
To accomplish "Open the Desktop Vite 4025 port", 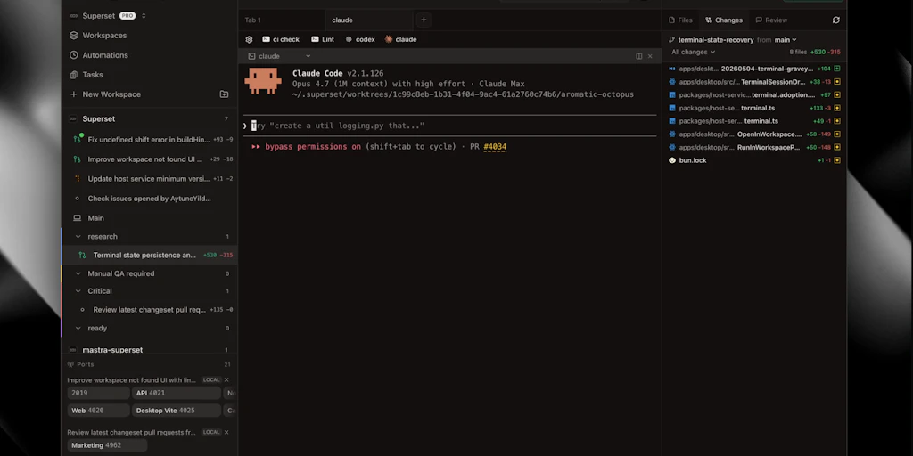I will (x=177, y=411).
